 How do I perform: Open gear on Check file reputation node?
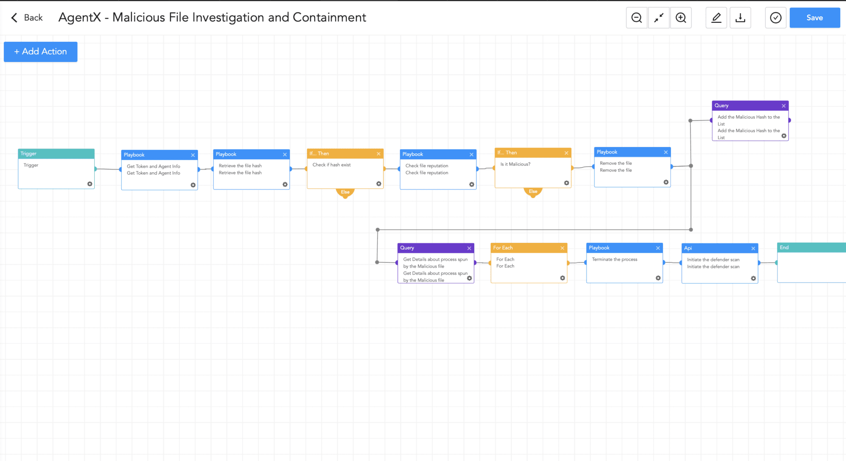coord(472,184)
